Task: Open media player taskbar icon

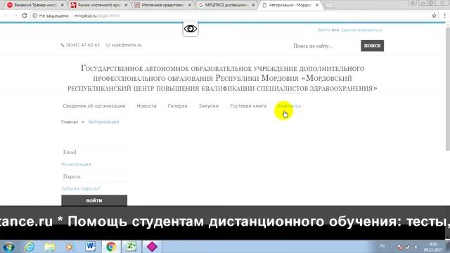Action: pyautogui.click(x=70, y=247)
